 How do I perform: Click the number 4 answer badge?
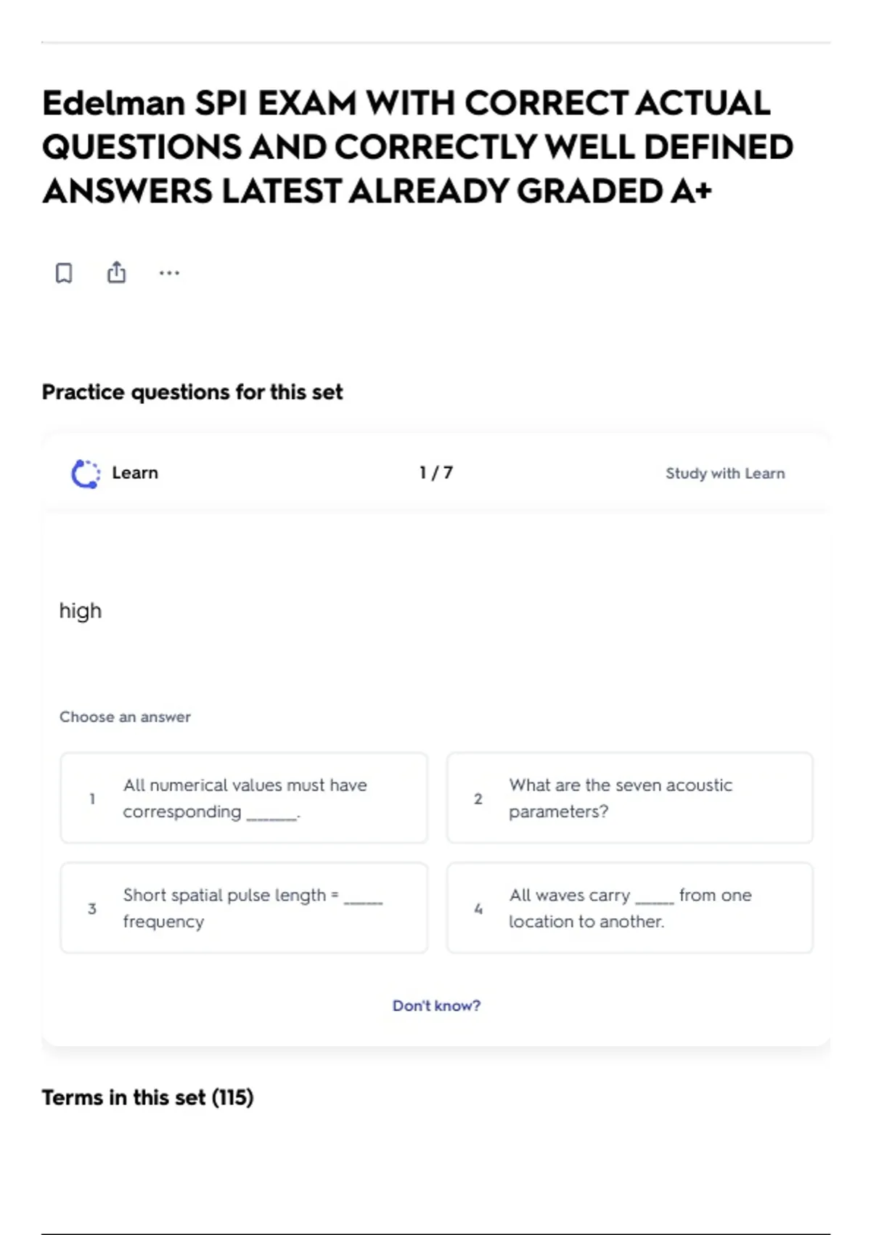pyautogui.click(x=478, y=909)
